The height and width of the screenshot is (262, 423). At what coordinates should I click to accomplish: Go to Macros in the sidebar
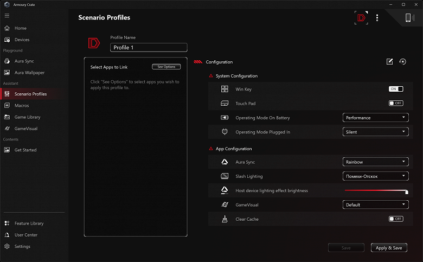[22, 105]
